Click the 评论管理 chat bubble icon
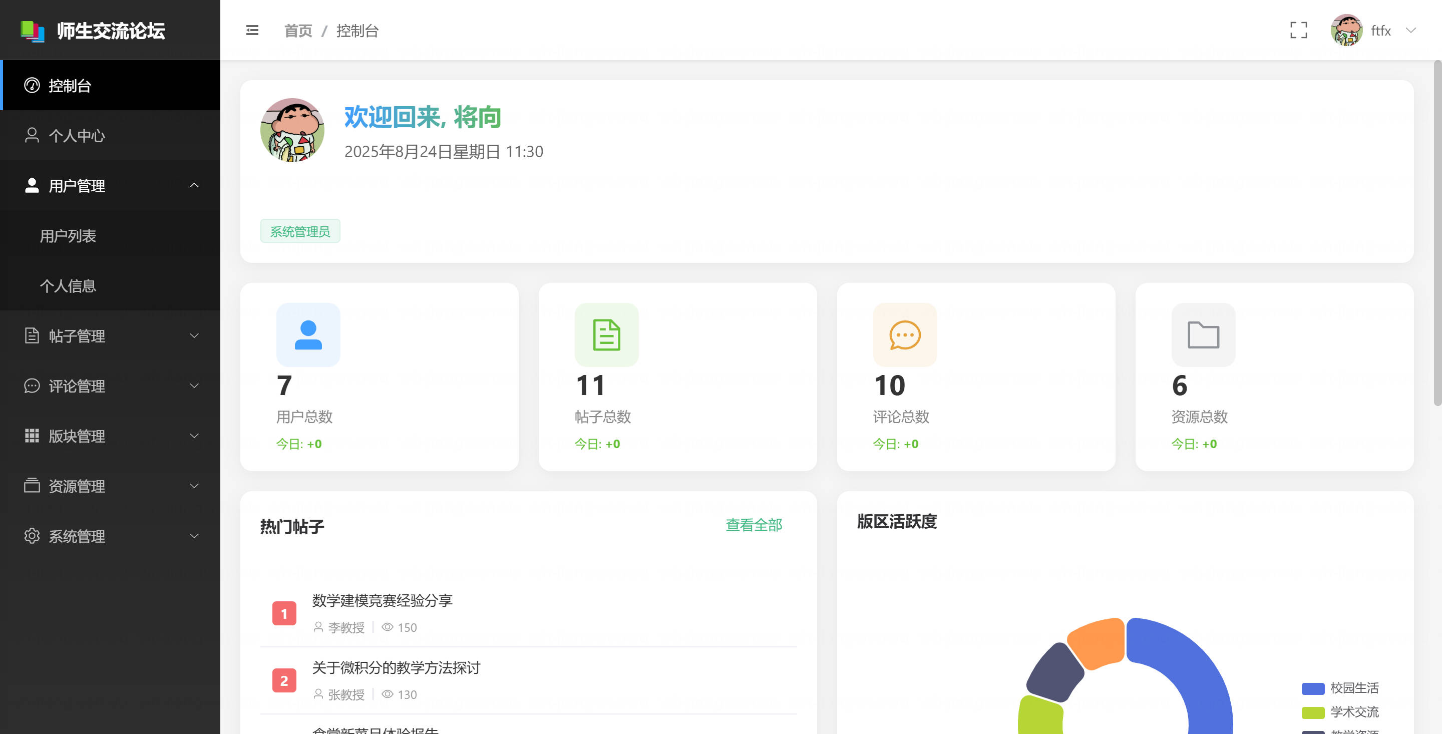Screen dimensions: 1442x734 tap(32, 386)
